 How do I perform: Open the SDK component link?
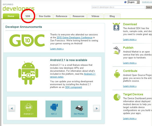tap(73, 87)
